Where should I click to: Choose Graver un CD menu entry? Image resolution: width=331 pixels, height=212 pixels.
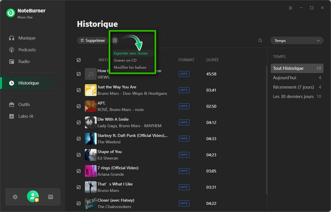(x=125, y=60)
